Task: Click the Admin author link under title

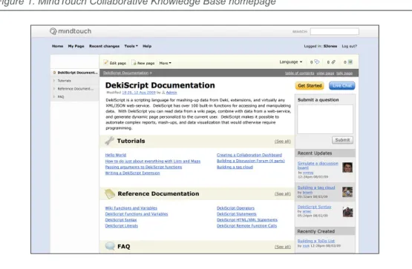Action: (171, 93)
